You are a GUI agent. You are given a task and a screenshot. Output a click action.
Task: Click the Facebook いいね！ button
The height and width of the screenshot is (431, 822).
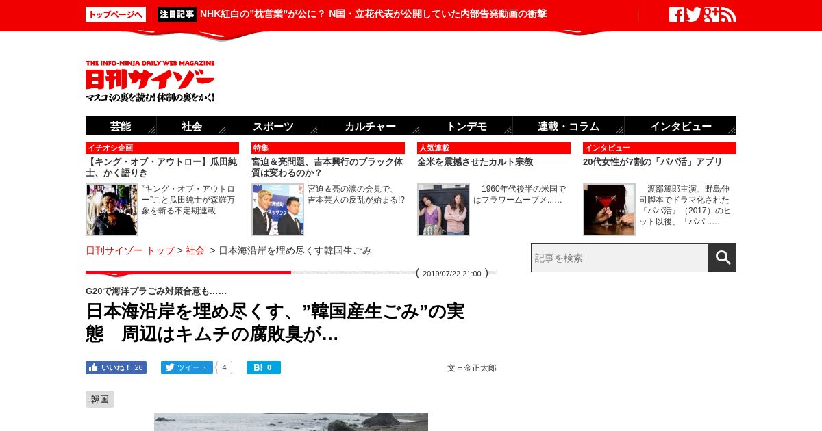coord(116,367)
